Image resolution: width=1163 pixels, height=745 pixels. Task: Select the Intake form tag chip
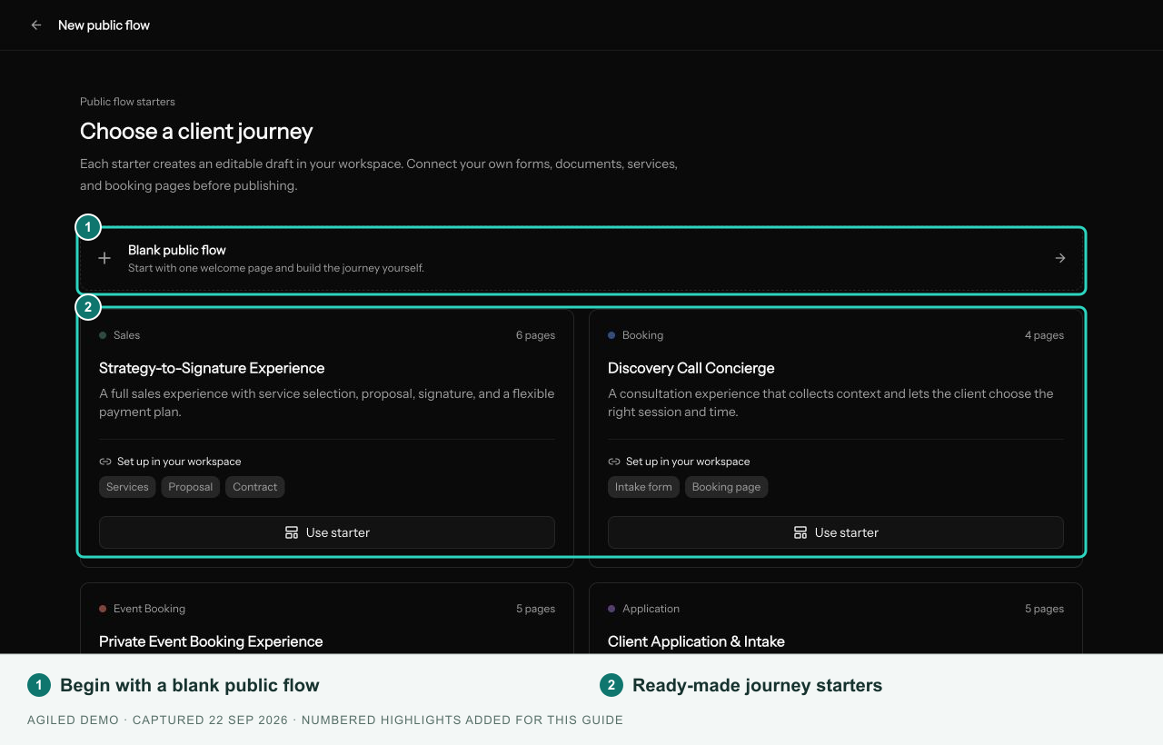point(643,487)
